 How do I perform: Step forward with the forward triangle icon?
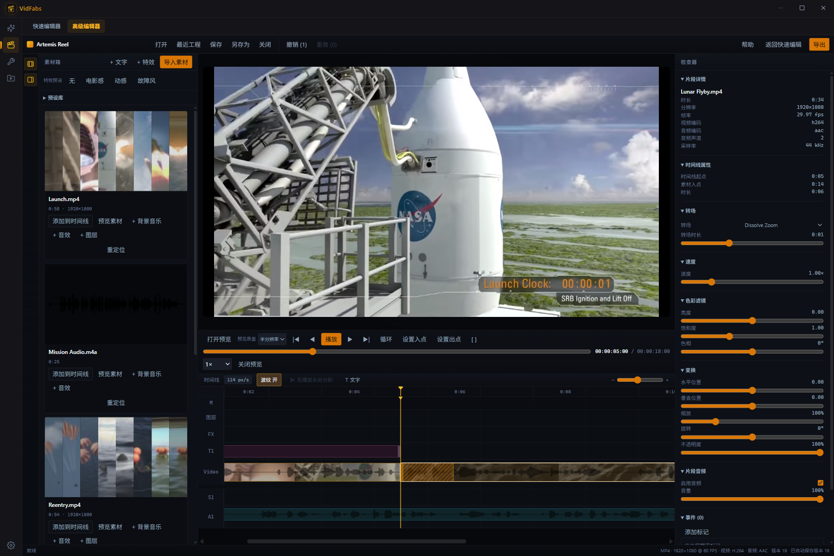click(x=350, y=339)
